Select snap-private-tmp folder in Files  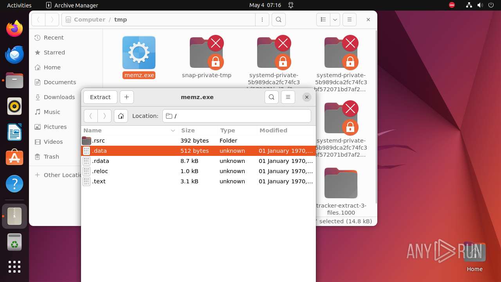pos(207,57)
